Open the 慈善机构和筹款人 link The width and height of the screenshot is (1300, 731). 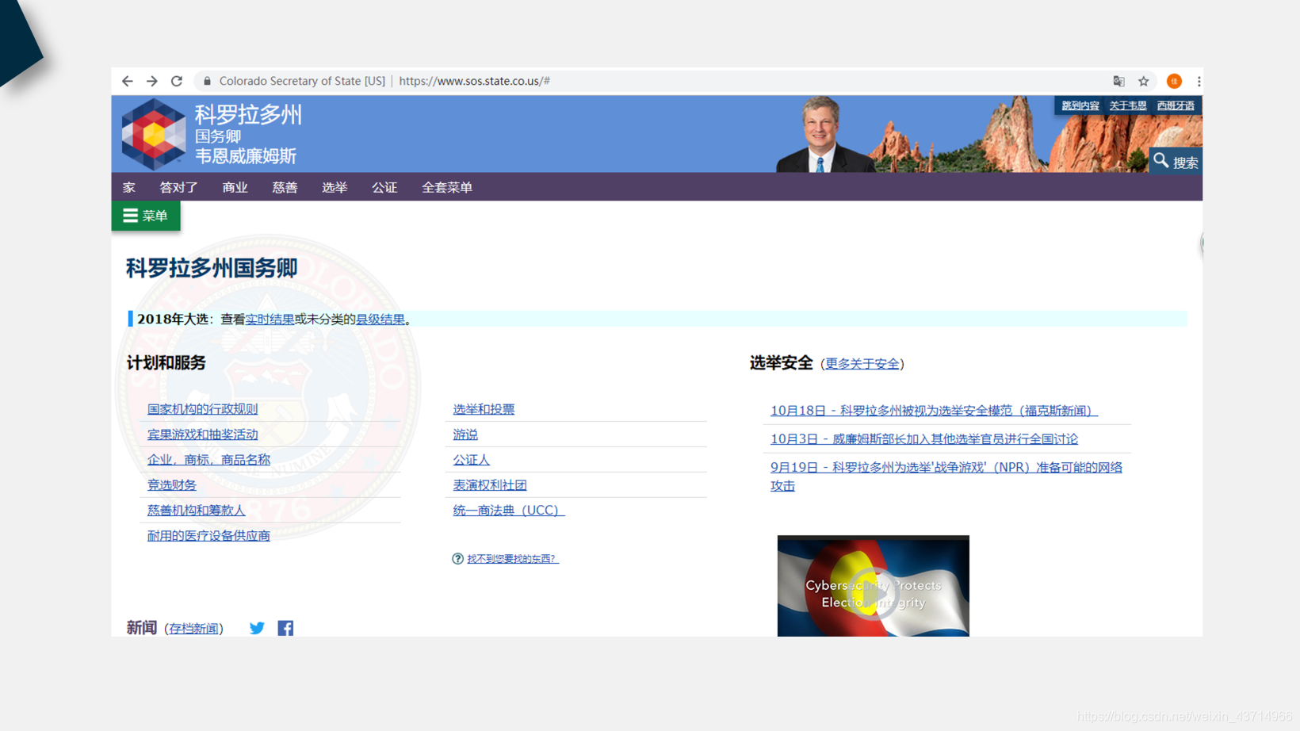196,511
